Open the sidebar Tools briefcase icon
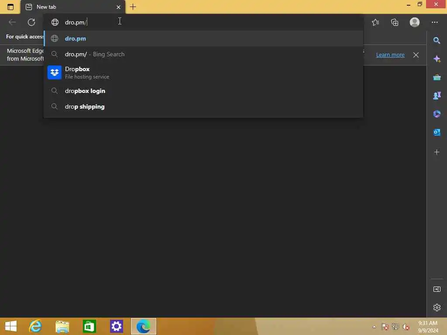This screenshot has width=447, height=335. tap(437, 77)
